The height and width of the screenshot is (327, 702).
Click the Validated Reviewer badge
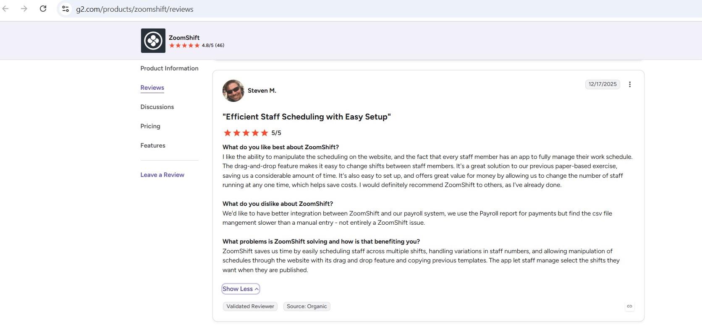pyautogui.click(x=250, y=306)
